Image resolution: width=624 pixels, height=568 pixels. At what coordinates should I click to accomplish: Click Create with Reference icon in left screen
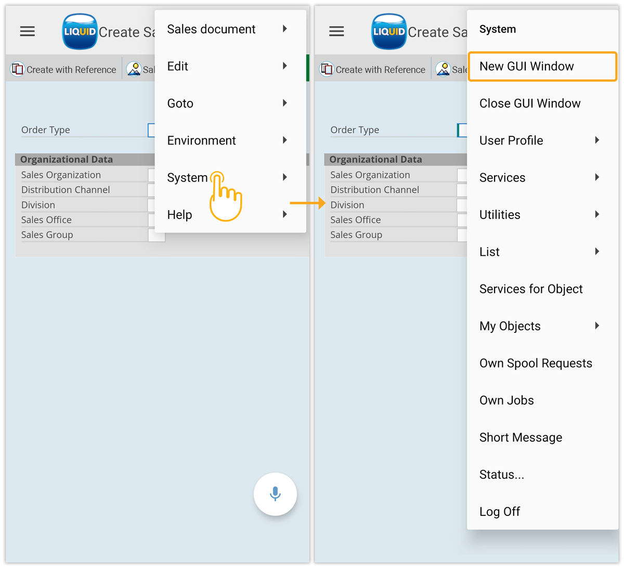tap(18, 69)
